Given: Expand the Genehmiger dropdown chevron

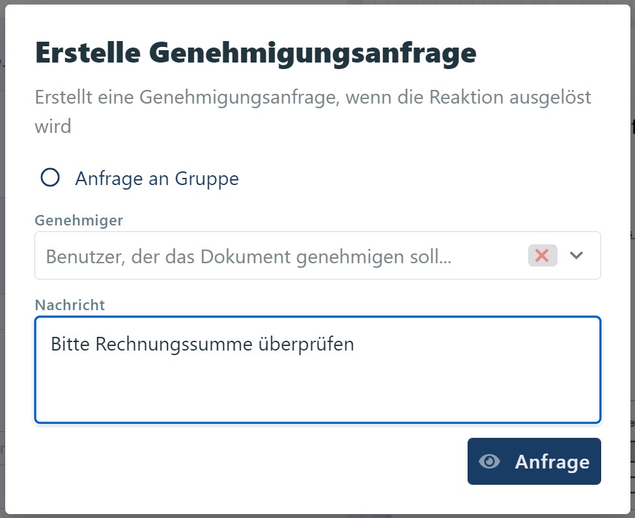Looking at the screenshot, I should click(x=576, y=255).
